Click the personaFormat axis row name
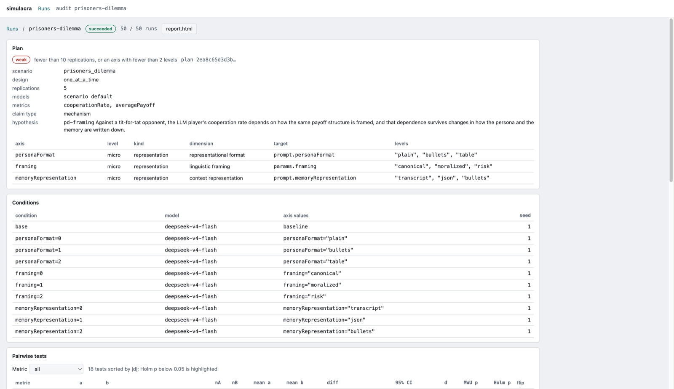This screenshot has height=389, width=674. click(x=35, y=155)
